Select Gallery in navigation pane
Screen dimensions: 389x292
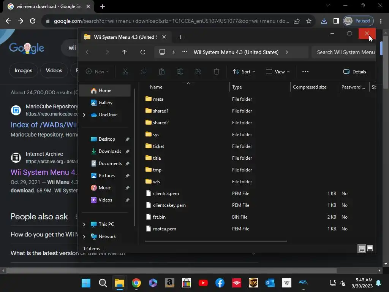pos(106,103)
